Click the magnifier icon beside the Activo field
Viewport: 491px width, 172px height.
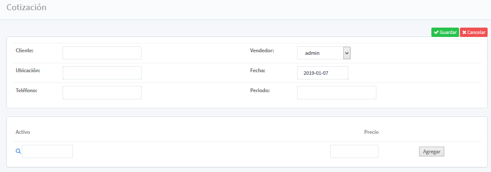tap(18, 151)
